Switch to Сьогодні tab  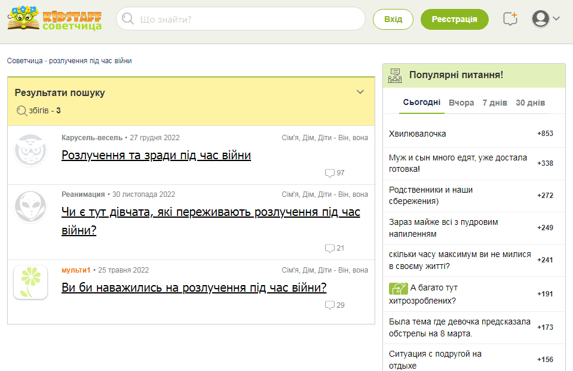coord(422,103)
